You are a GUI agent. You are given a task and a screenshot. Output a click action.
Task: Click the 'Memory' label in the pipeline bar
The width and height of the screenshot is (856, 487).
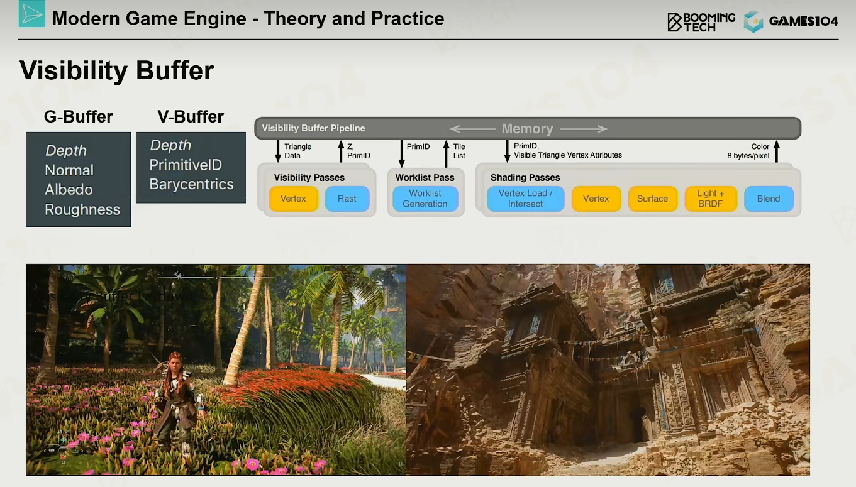point(527,129)
